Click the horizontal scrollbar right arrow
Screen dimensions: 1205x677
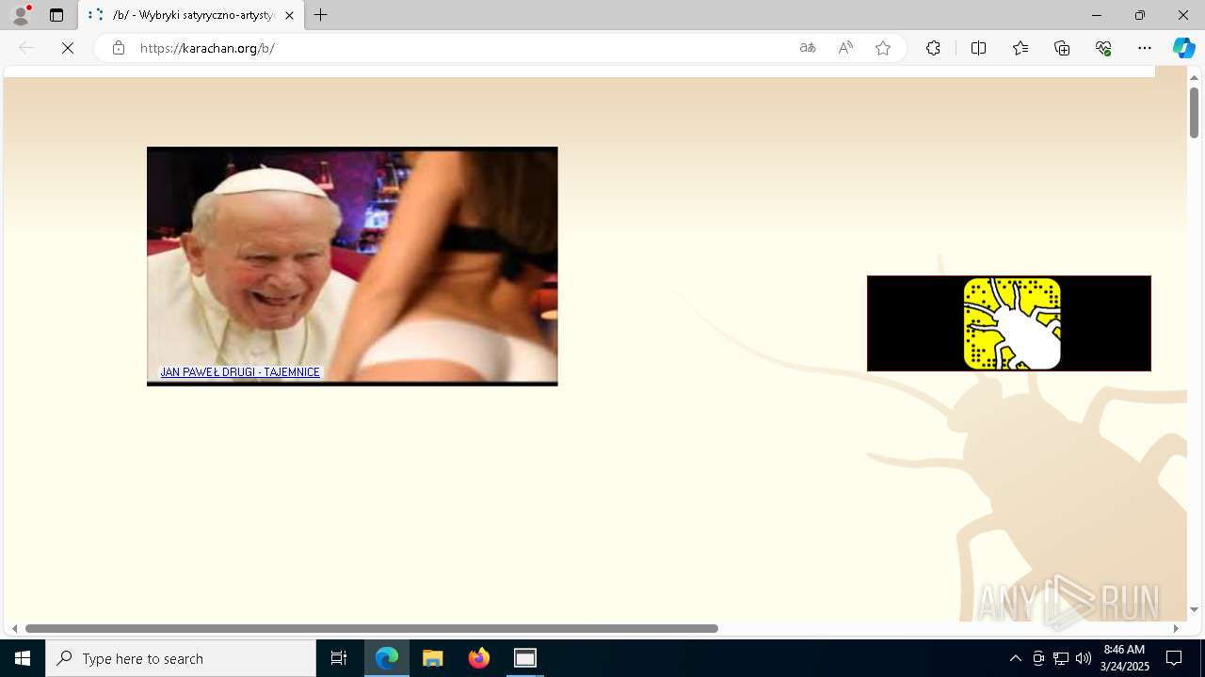click(x=1176, y=628)
